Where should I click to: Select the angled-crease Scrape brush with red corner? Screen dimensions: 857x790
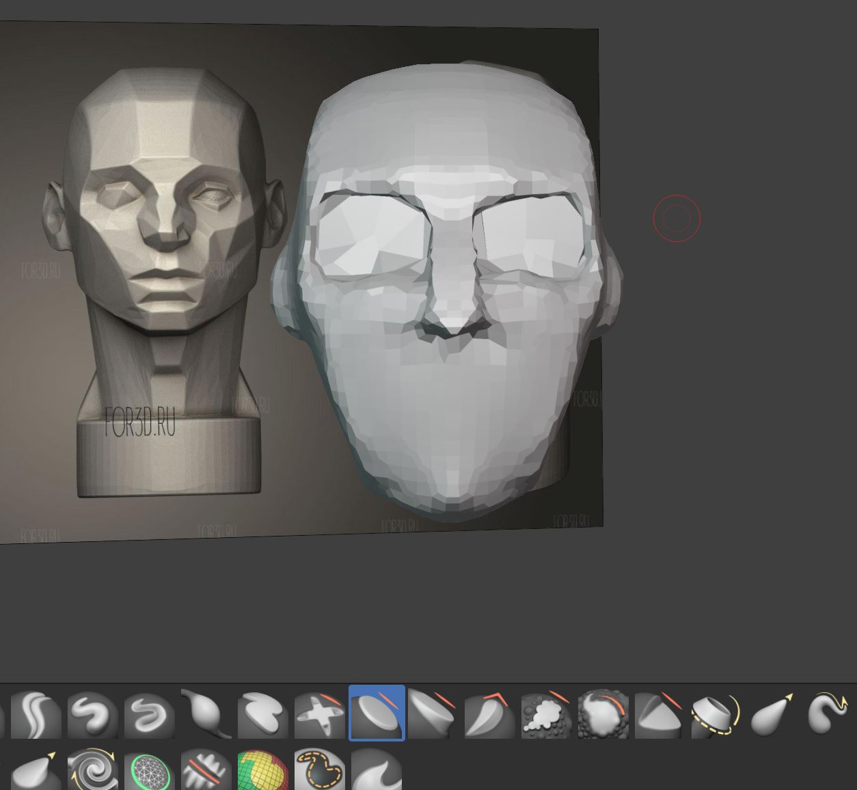489,714
